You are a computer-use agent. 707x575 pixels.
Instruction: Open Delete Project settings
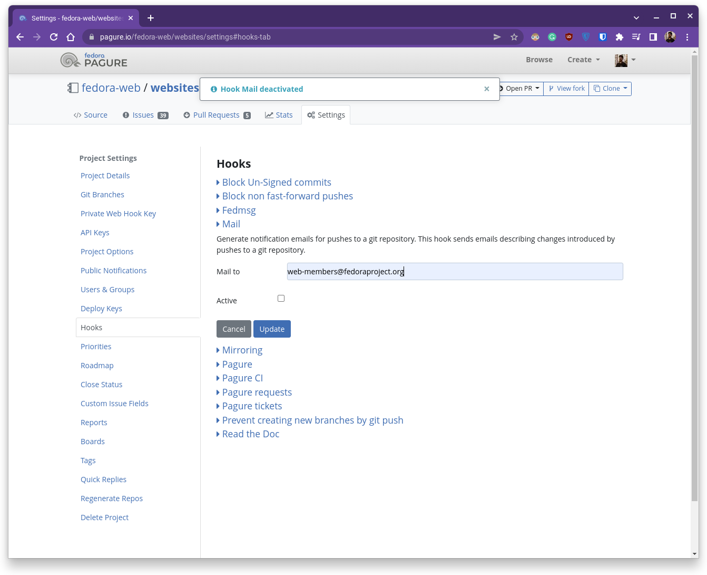point(104,517)
